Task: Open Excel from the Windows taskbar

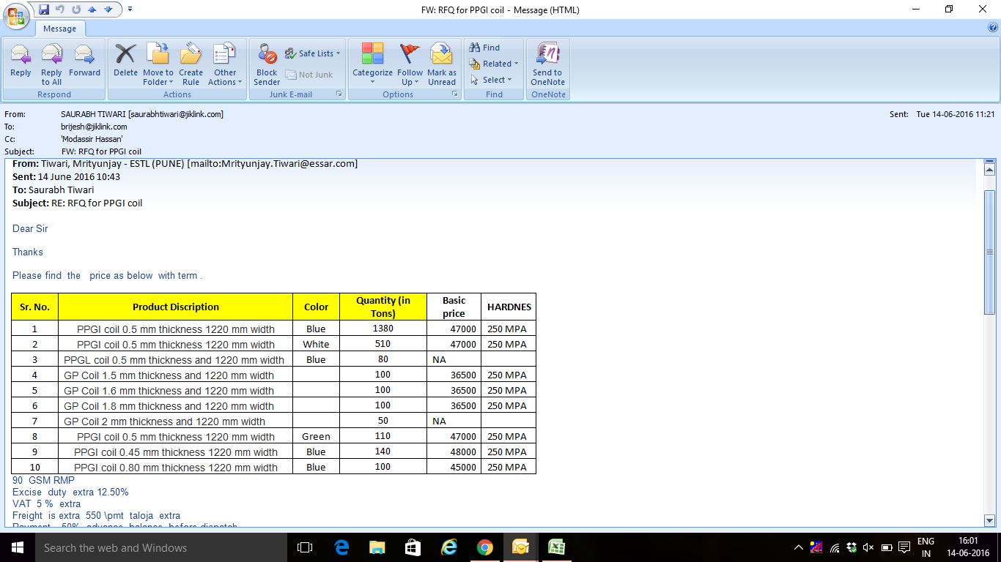Action: coord(556,547)
